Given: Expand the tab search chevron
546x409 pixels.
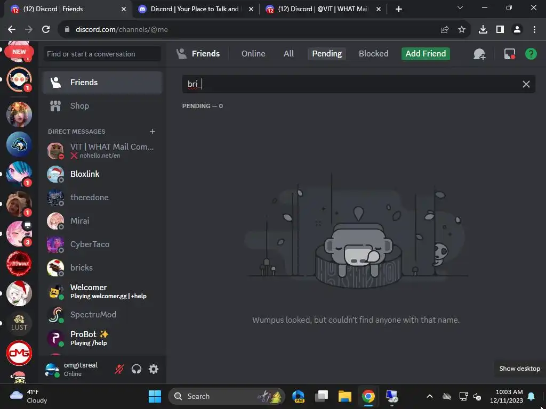Looking at the screenshot, I should (x=460, y=7).
